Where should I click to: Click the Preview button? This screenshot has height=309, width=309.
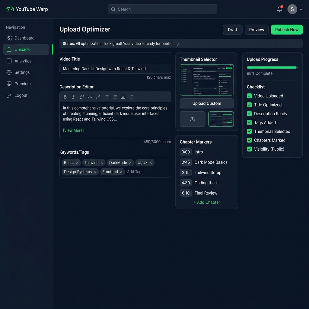pyautogui.click(x=256, y=30)
